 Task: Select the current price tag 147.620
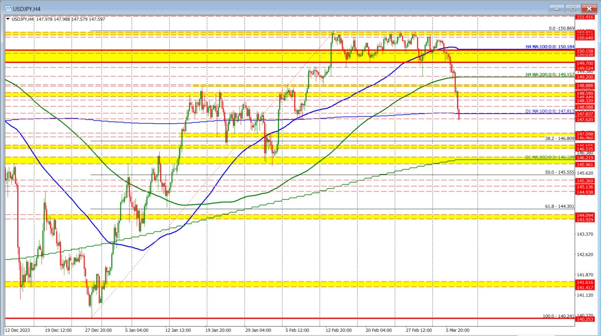coord(585,120)
